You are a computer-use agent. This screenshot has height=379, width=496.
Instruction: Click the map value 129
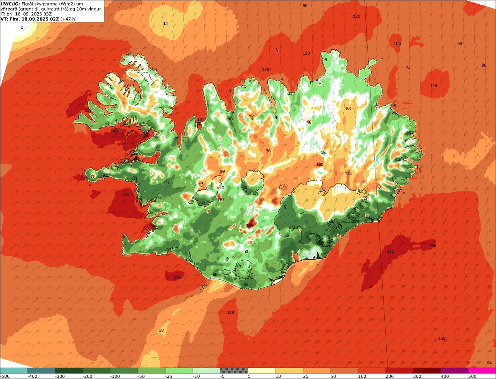[294, 254]
